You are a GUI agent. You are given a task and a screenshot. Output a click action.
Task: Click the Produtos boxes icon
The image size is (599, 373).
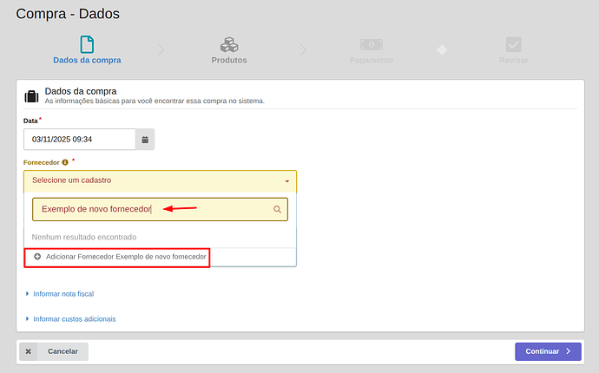click(x=229, y=44)
